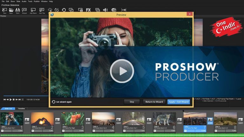Click the cloud import toolbar icon
244x137 pixels.
50,10
